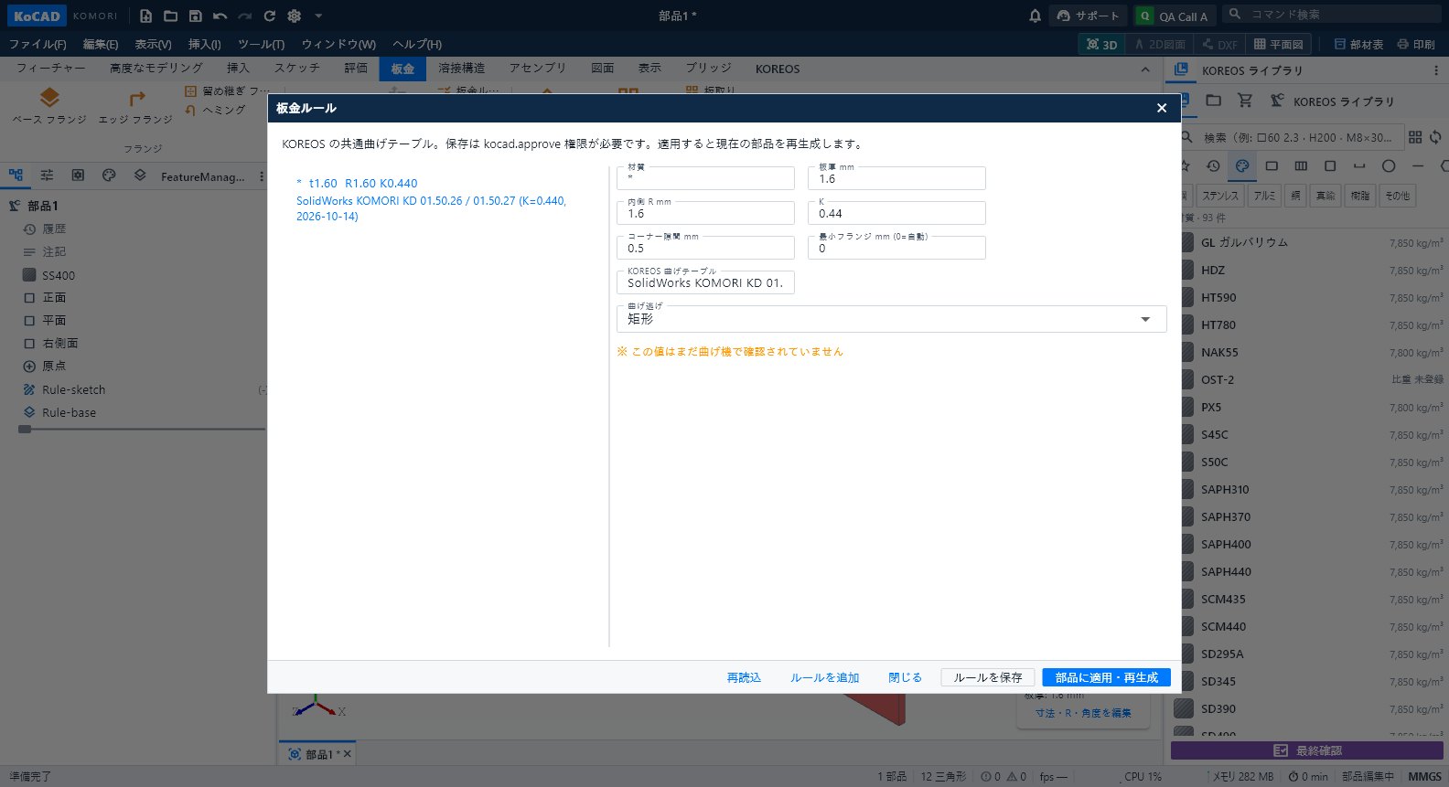Click the 部品に適用・再生成 button
Screen dimensions: 1449x787
coord(1107,677)
